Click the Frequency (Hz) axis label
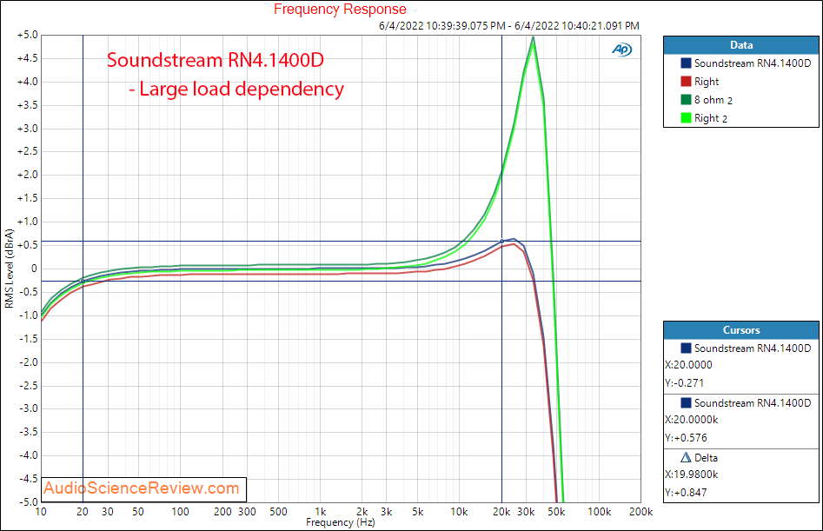The image size is (823, 531). point(340,522)
